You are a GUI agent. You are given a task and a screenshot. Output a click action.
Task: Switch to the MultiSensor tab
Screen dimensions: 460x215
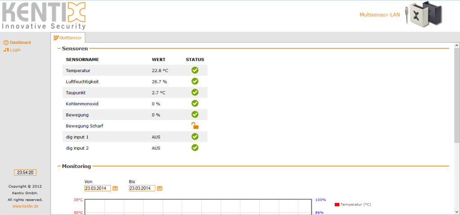(x=68, y=38)
